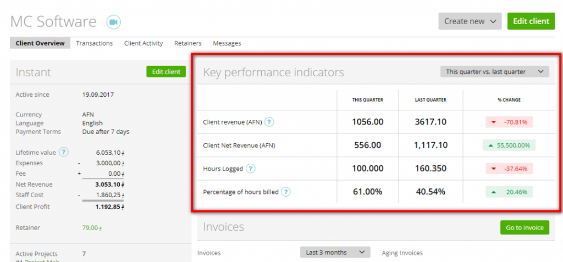Screen dimensions: 563x262
Task: Switch to the Transactions tab
Action: click(95, 43)
